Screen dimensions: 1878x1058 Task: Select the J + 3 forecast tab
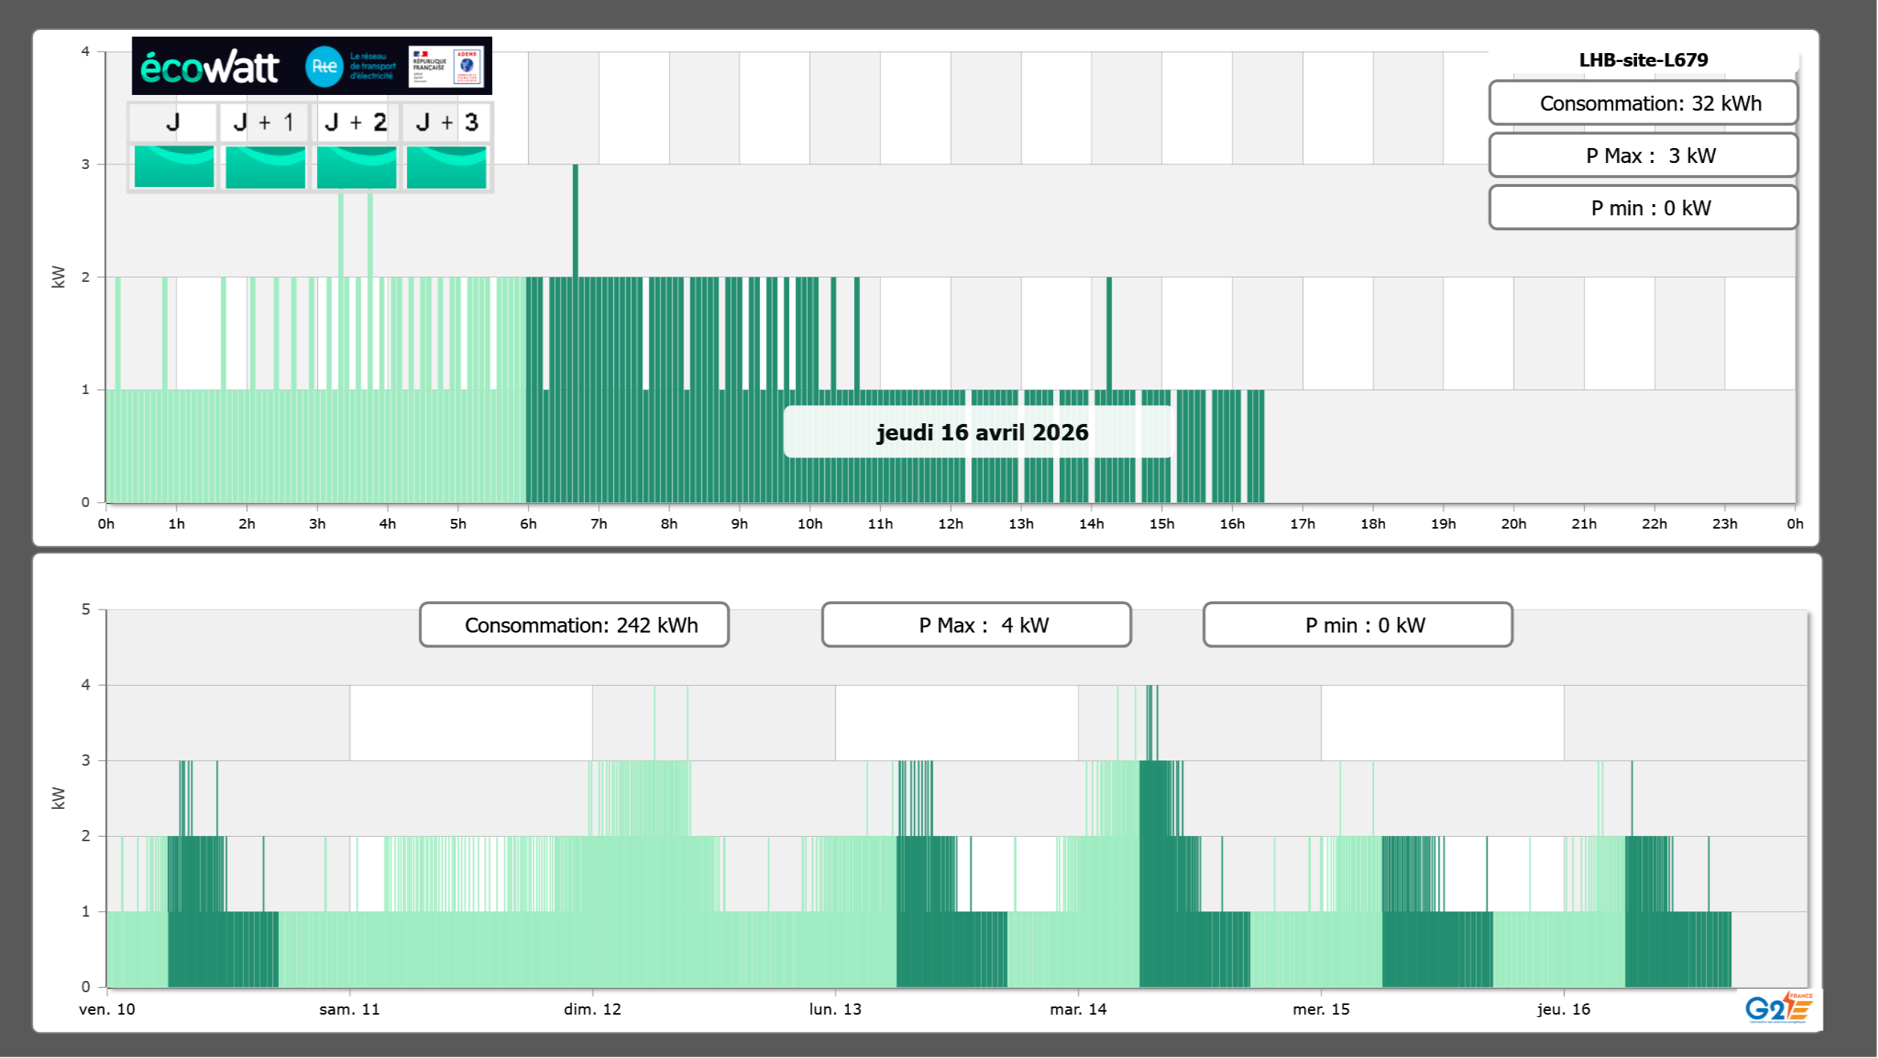tap(447, 123)
